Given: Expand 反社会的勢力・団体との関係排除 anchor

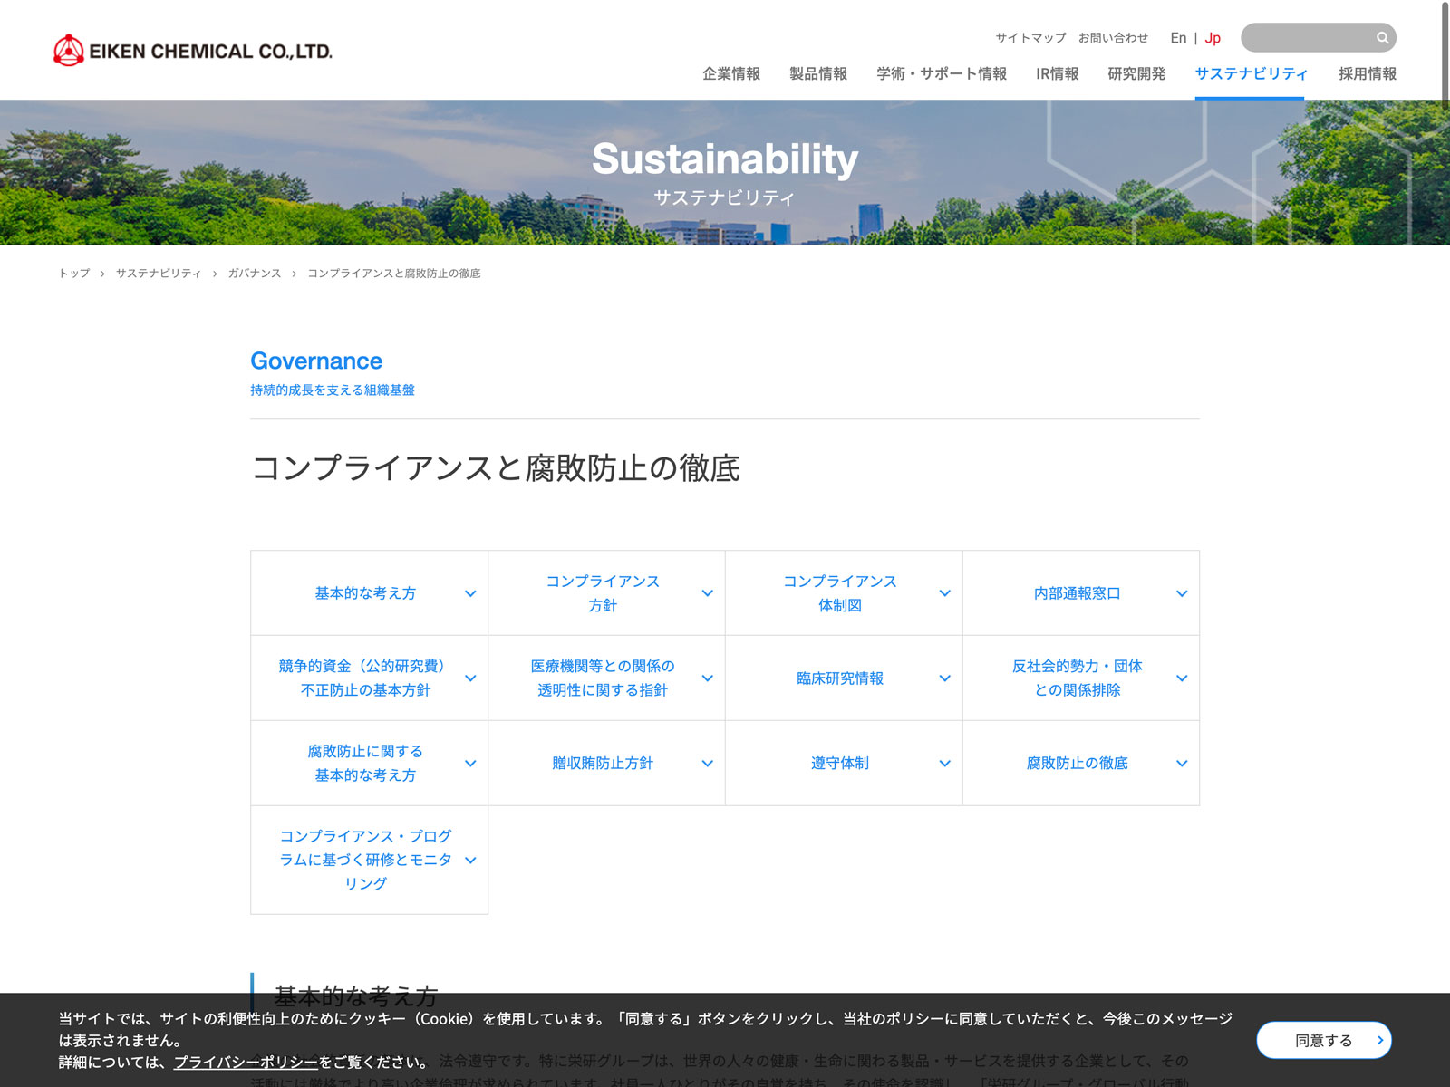Looking at the screenshot, I should pos(1077,678).
